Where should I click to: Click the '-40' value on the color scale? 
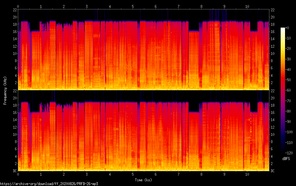tap(288, 70)
